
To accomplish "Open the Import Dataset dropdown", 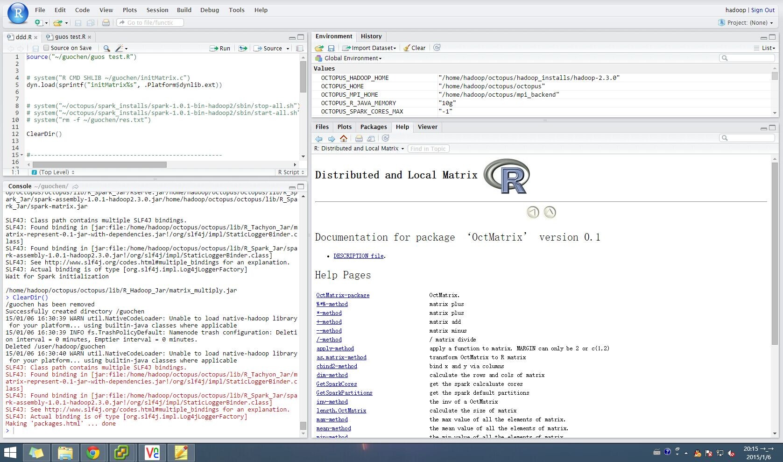I will coord(369,48).
